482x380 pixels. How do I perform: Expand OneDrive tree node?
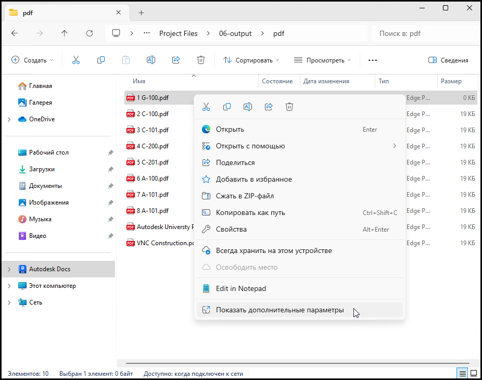[9, 119]
